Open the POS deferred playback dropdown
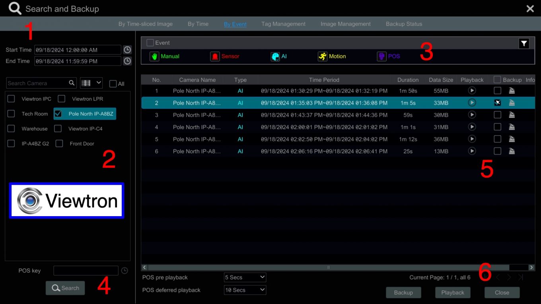 [245, 290]
